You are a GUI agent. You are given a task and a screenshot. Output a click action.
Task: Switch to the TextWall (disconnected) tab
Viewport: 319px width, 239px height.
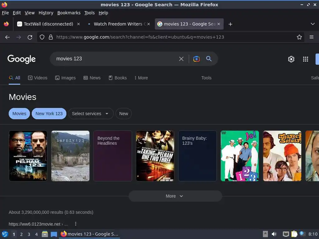pos(48,24)
